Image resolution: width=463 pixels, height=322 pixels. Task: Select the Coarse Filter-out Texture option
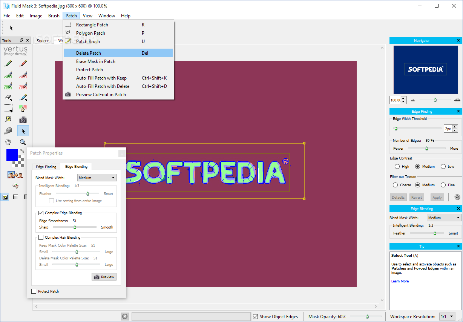pos(395,185)
